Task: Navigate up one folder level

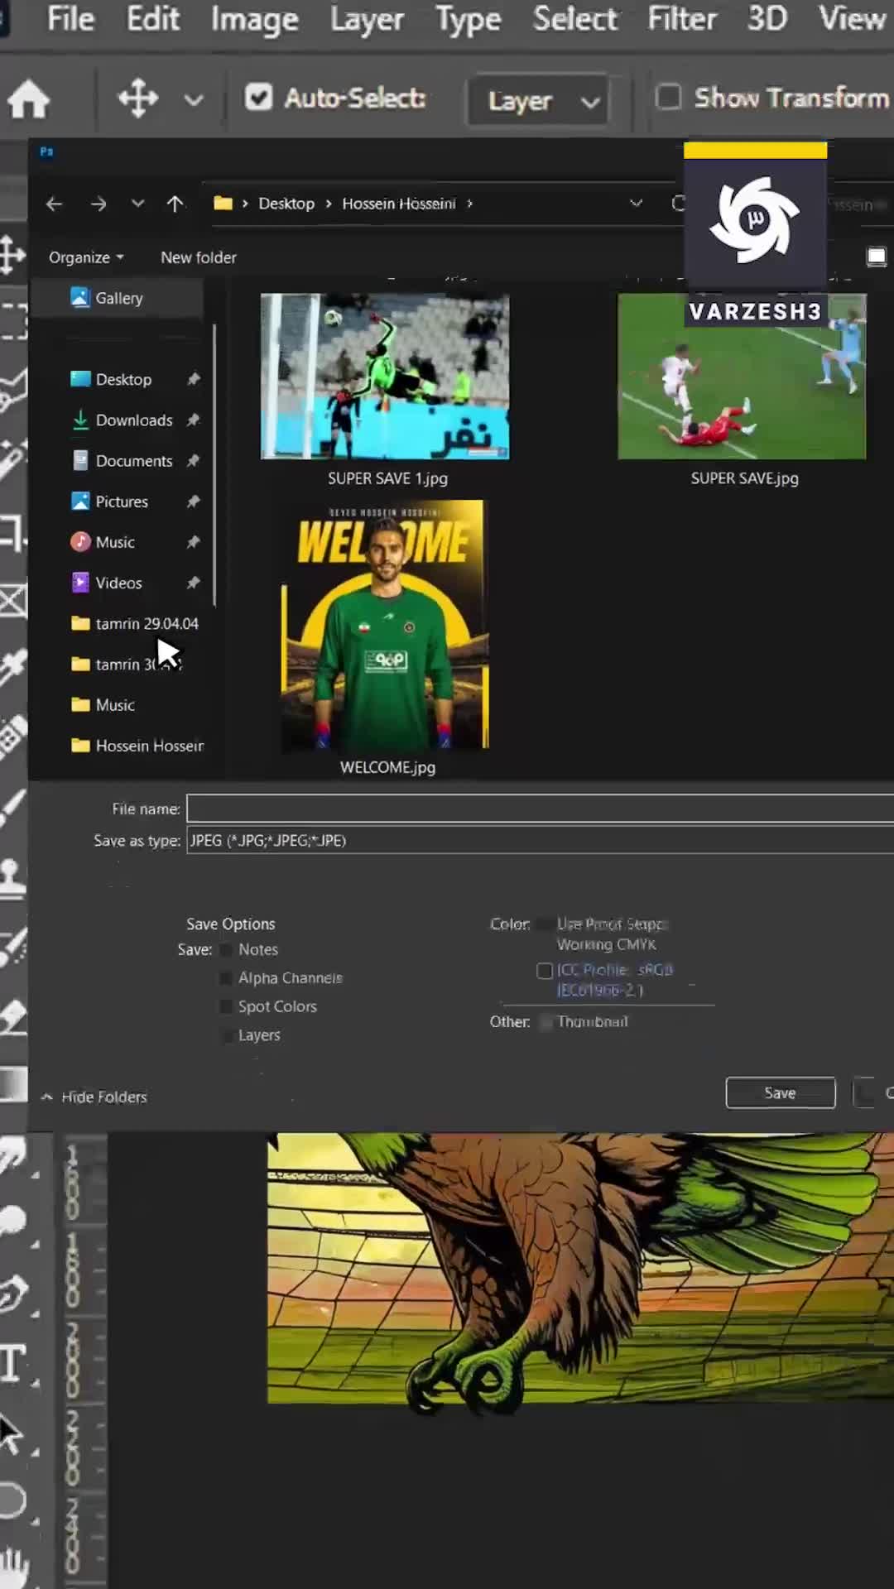Action: click(x=175, y=204)
